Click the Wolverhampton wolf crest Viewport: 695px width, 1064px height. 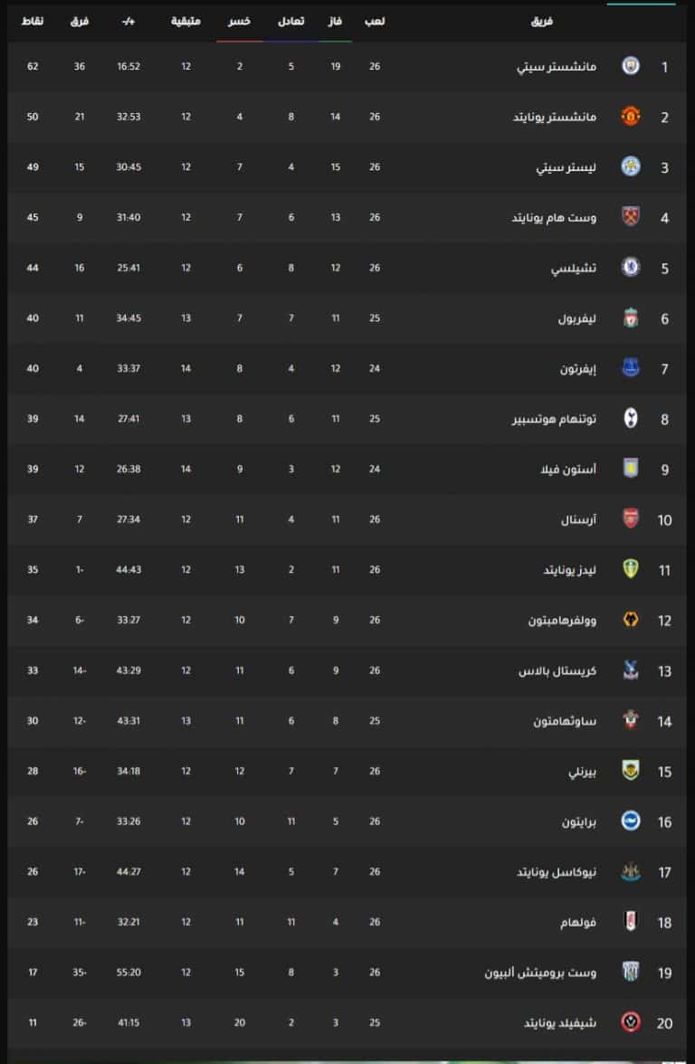tap(631, 620)
